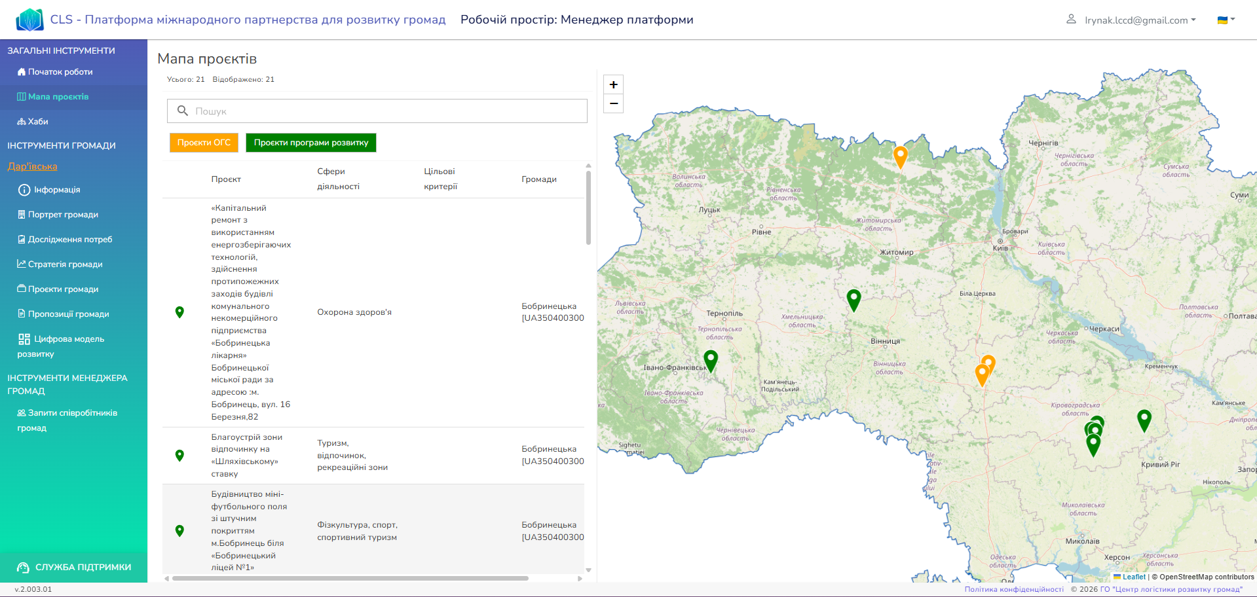Open Політика конфіденційності link
Screen dimensions: 1257x597
(x=1014, y=589)
